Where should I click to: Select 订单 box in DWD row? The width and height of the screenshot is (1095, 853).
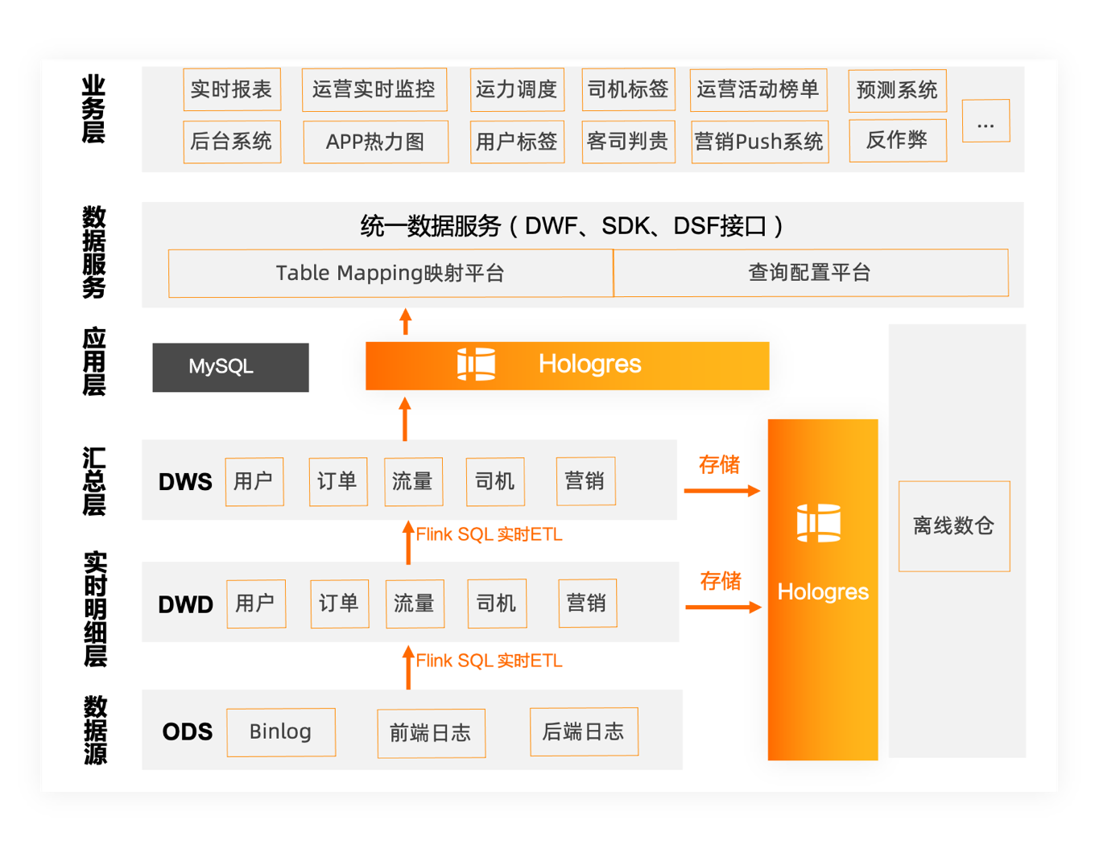pos(340,604)
